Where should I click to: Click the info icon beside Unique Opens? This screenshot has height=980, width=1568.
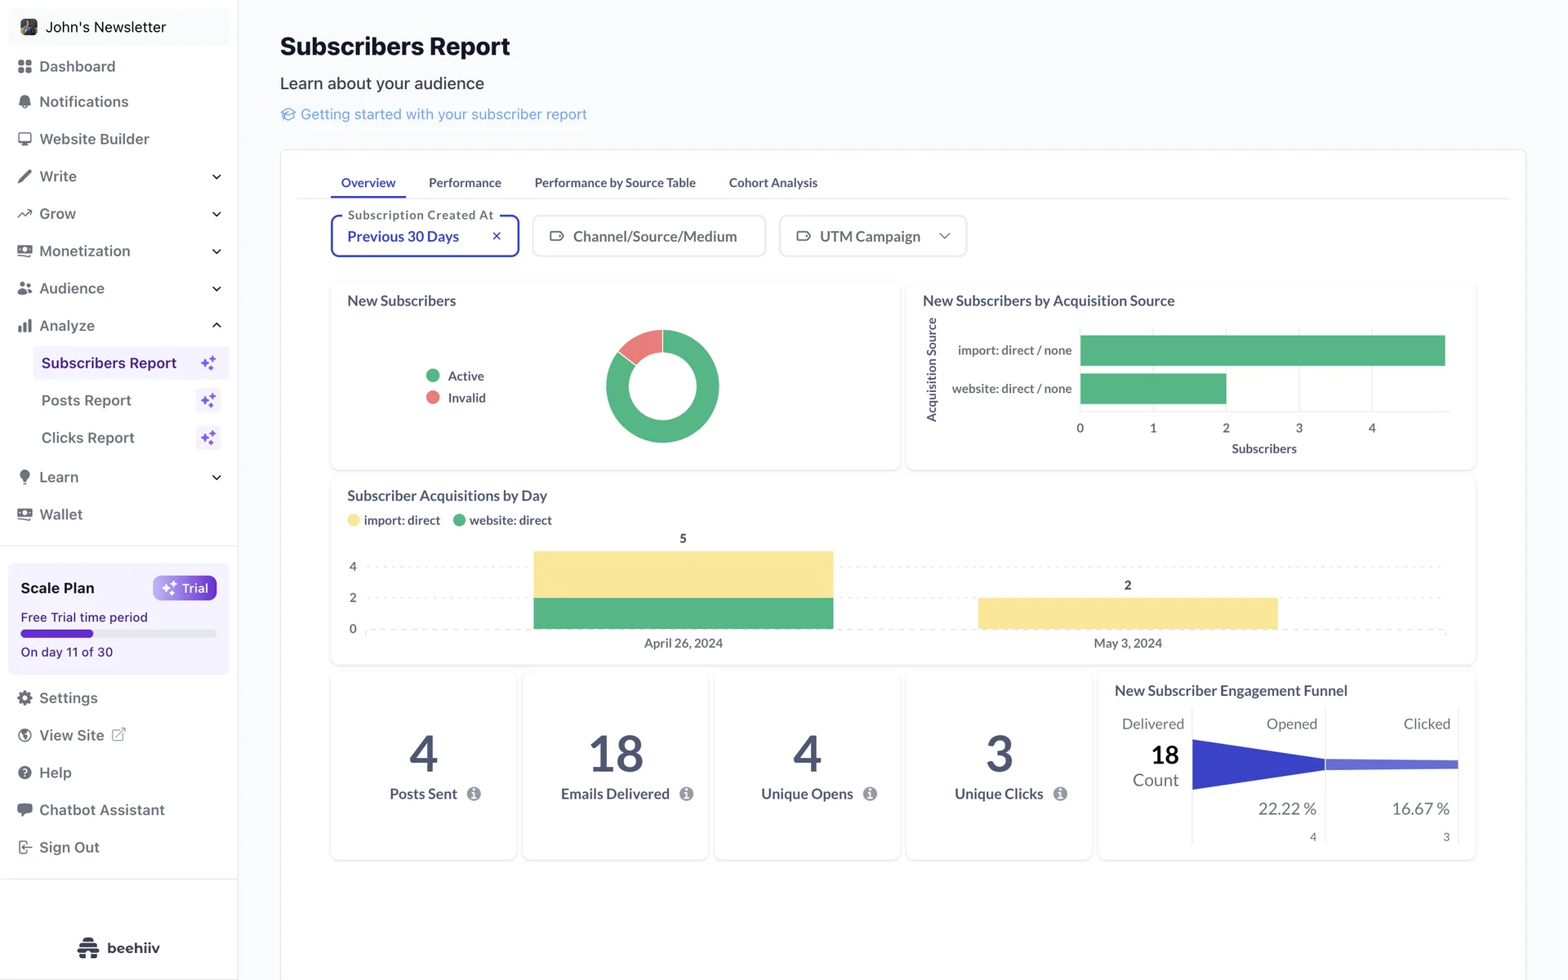[870, 794]
